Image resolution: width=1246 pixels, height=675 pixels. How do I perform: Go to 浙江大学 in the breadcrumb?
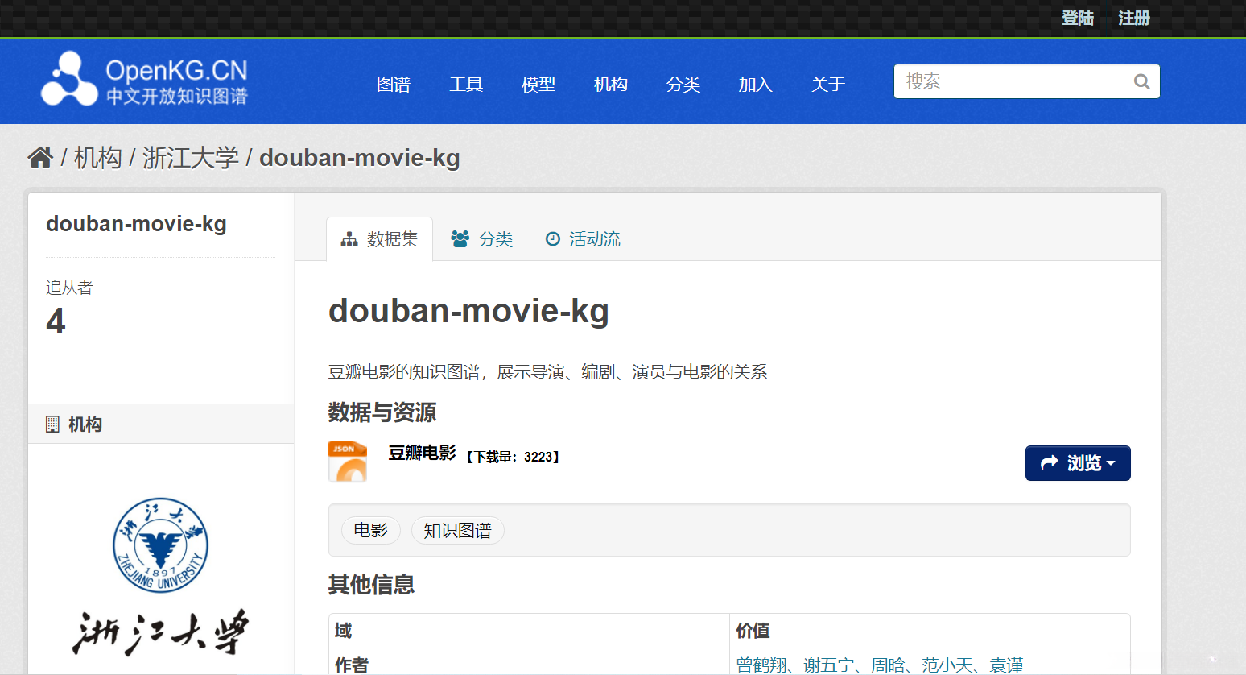pos(191,158)
